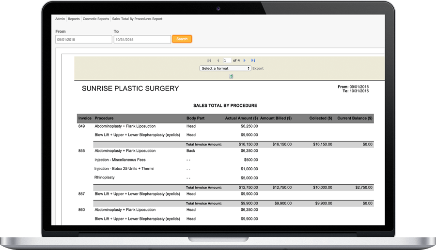
Task: Click the $9,900.00 collected value
Action: [324, 204]
